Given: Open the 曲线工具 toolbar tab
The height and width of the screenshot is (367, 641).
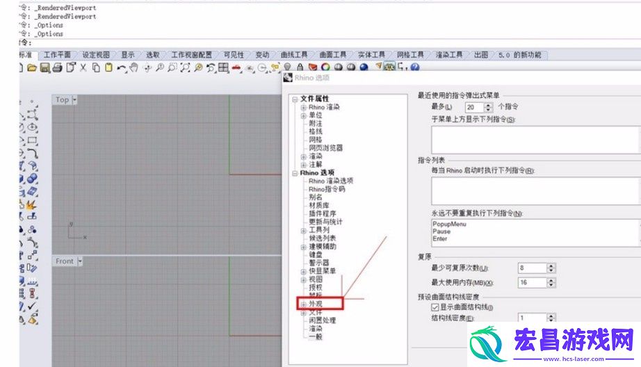Looking at the screenshot, I should pyautogui.click(x=294, y=55).
